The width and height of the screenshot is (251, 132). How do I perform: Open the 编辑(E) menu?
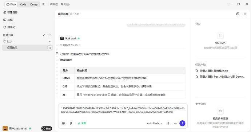coord(54,4)
